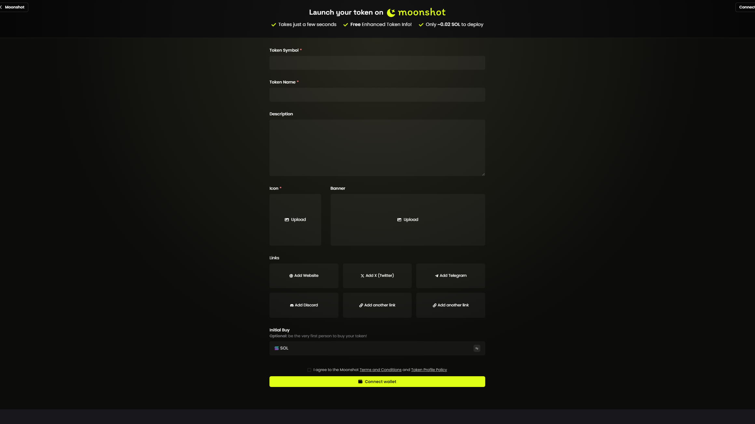Check the agree to terms checkbox
This screenshot has width=755, height=424.
(x=309, y=370)
